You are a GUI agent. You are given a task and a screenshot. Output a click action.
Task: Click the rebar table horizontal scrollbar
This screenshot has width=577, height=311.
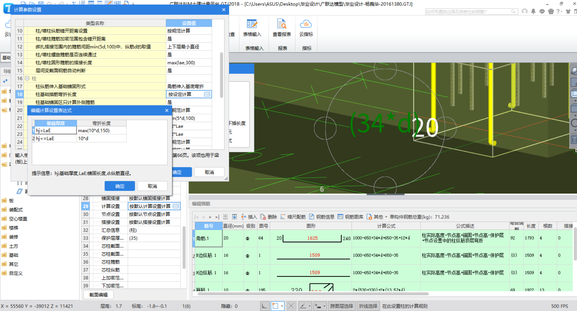313,294
